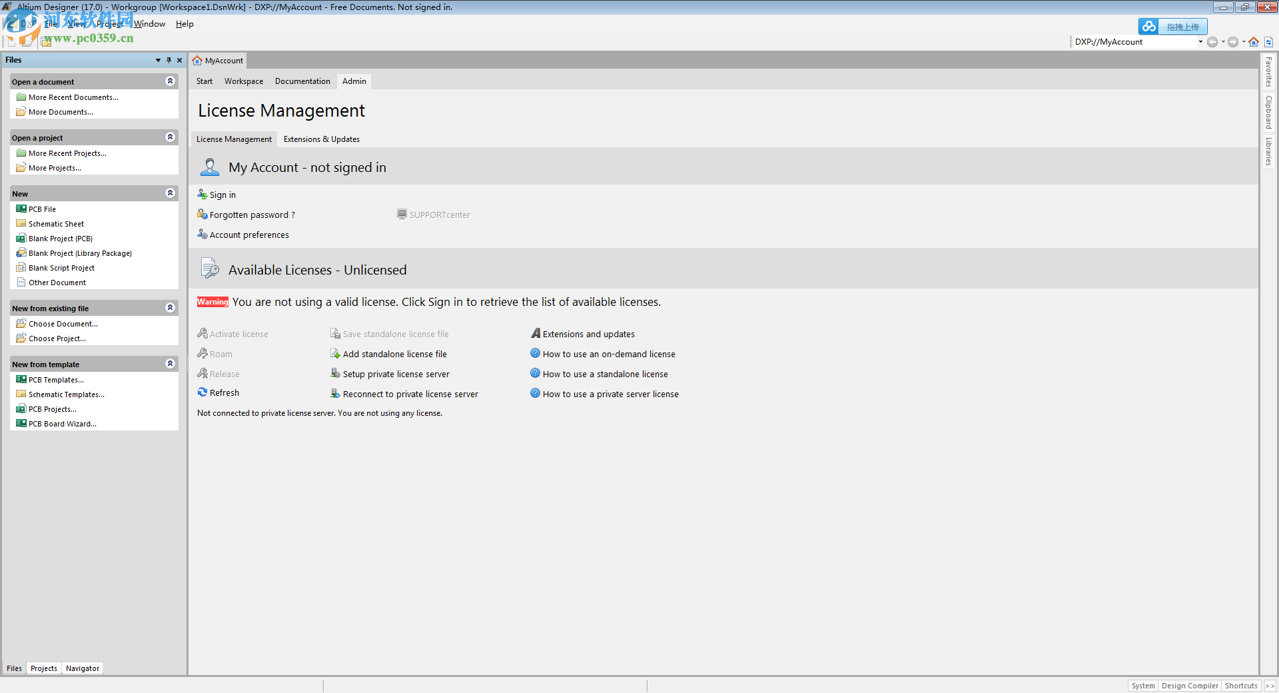Screen dimensions: 1279x693
Task: Click the Extensions and updates A icon
Action: (x=536, y=333)
